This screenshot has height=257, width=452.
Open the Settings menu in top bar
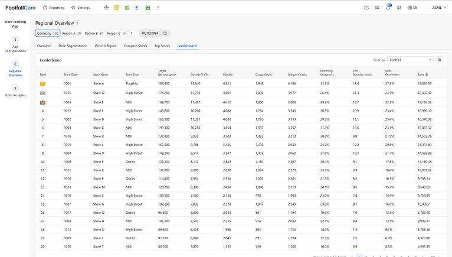(80, 8)
